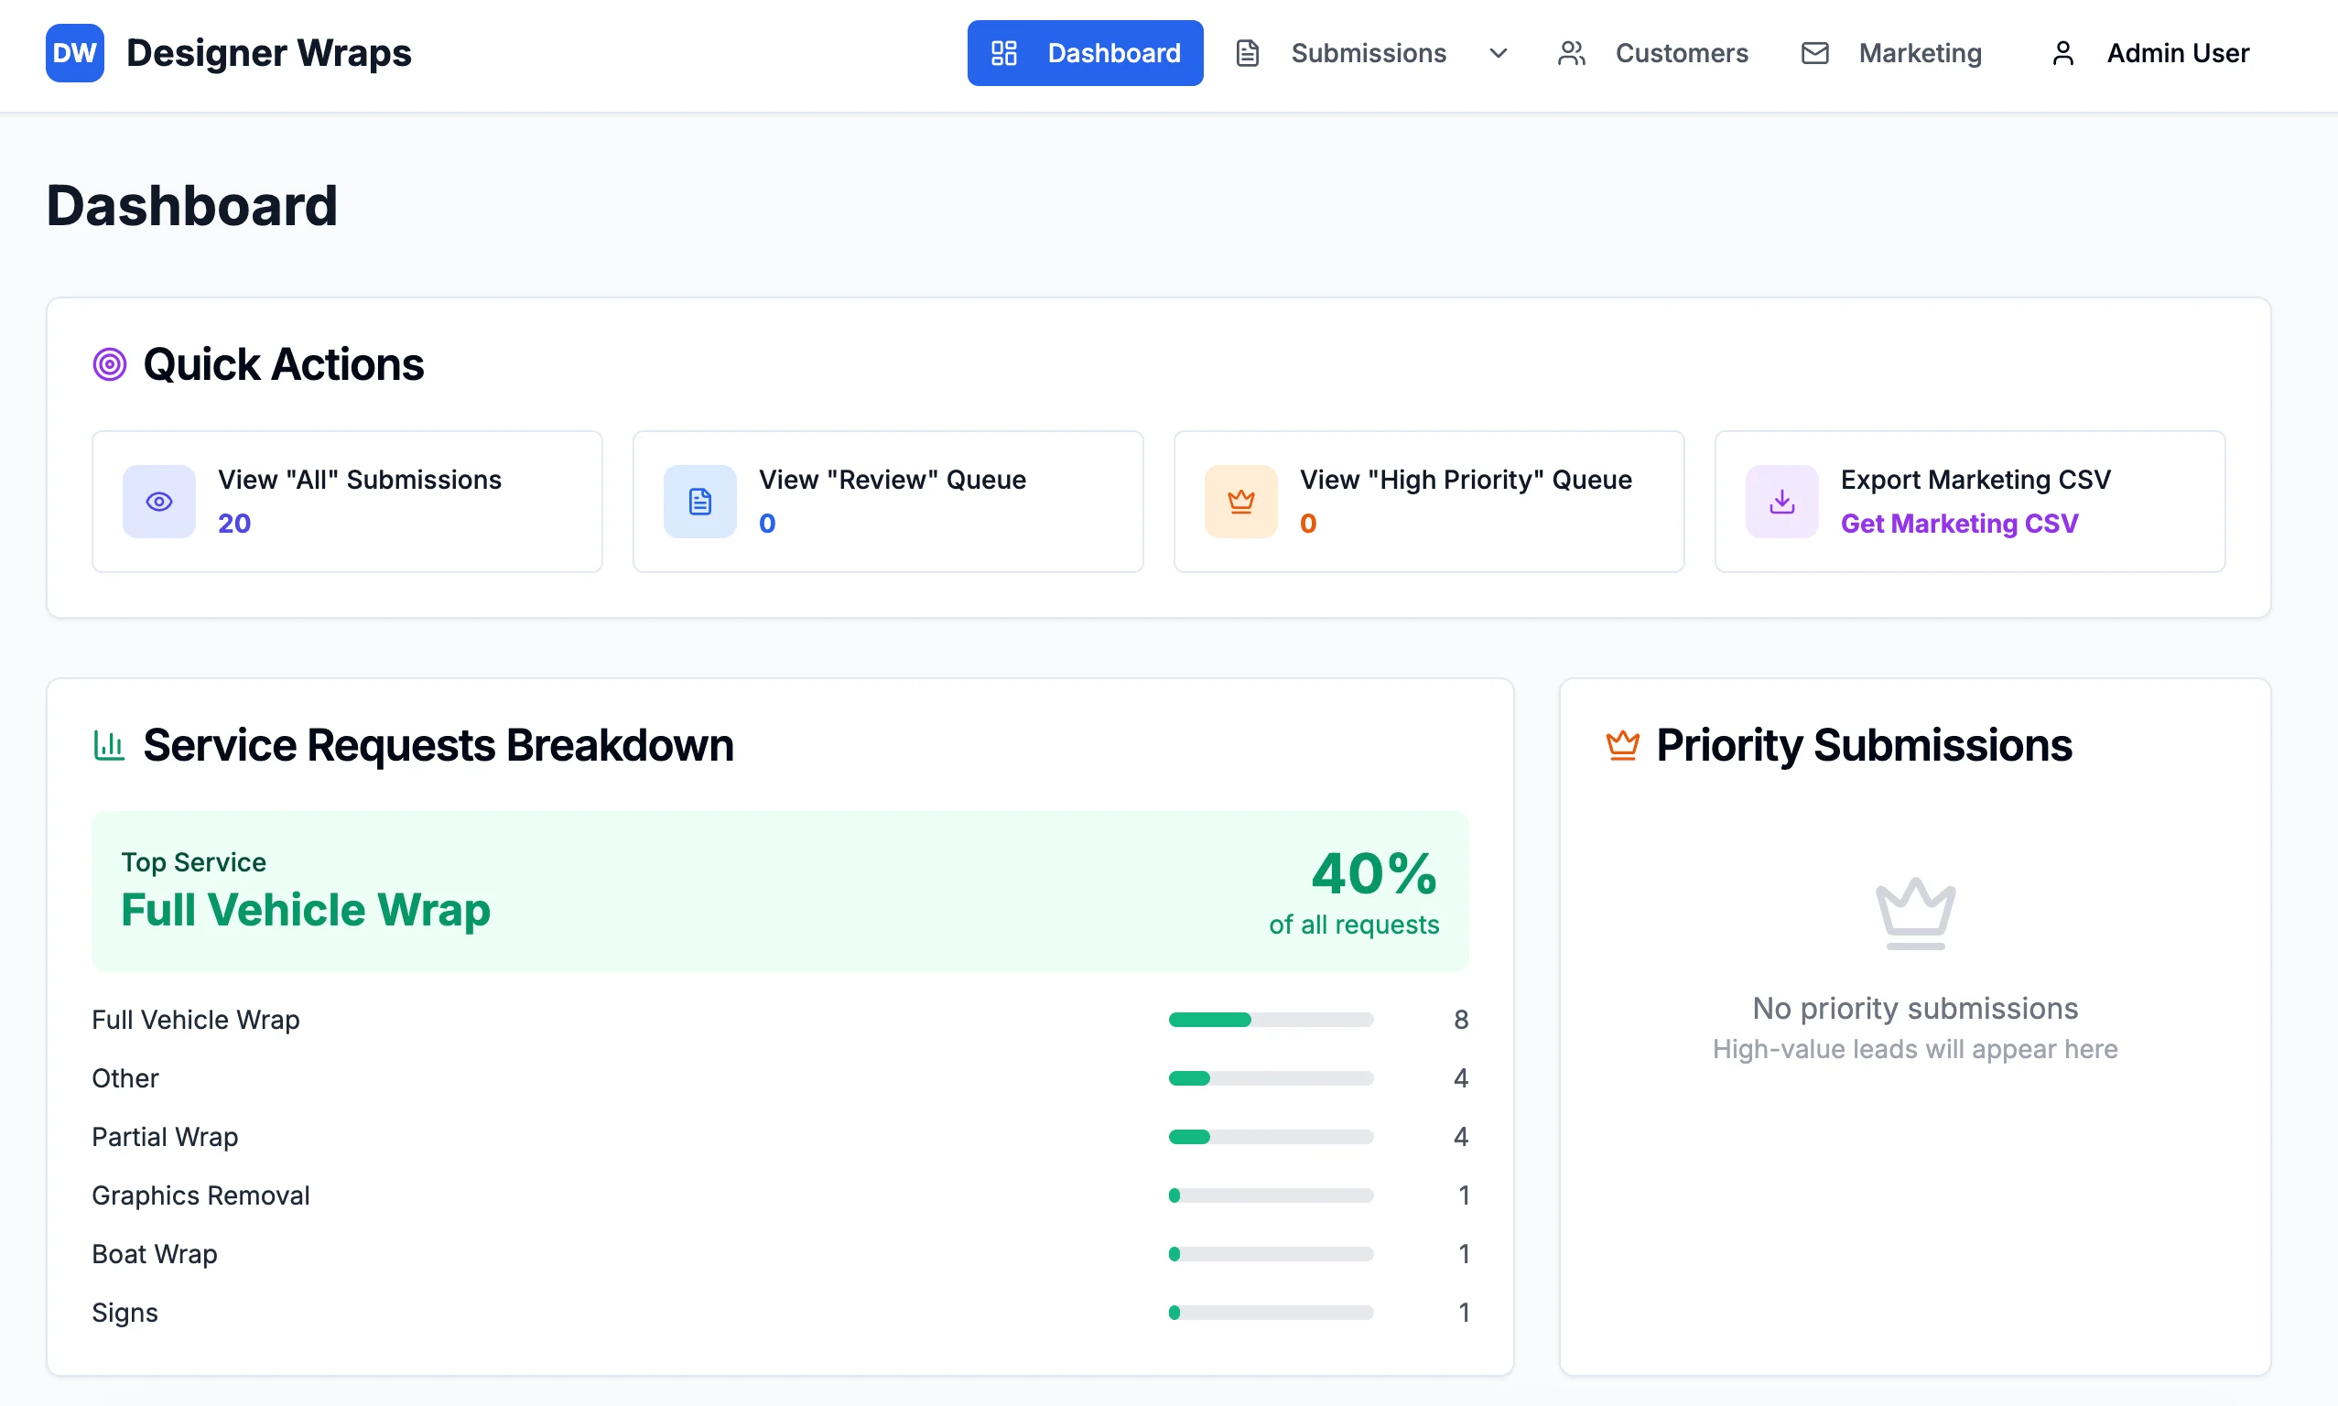
Task: Click the Signs progress bar
Action: pyautogui.click(x=1272, y=1314)
